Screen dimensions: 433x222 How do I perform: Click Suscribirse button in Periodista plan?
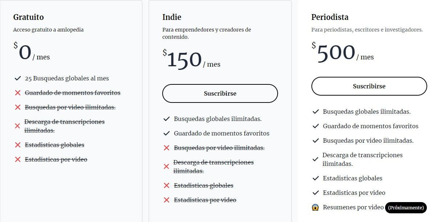pyautogui.click(x=369, y=86)
